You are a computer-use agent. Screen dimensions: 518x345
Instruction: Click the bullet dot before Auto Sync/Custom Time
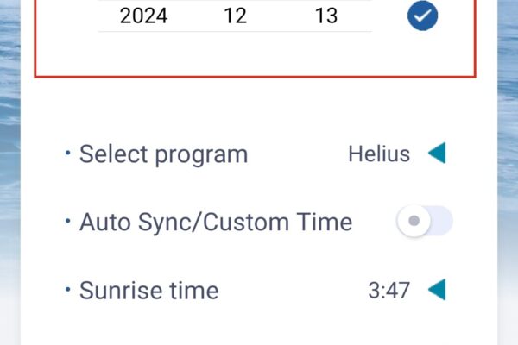tap(67, 221)
